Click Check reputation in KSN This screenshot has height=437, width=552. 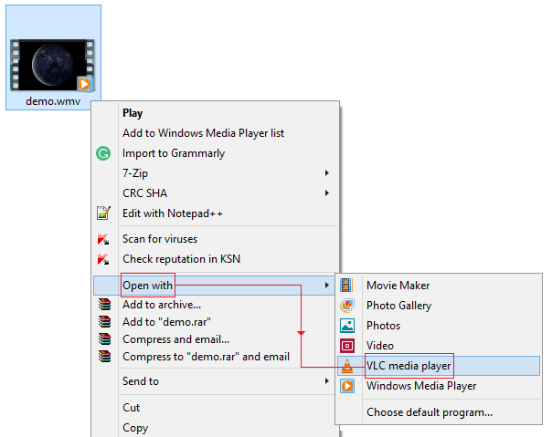[181, 259]
